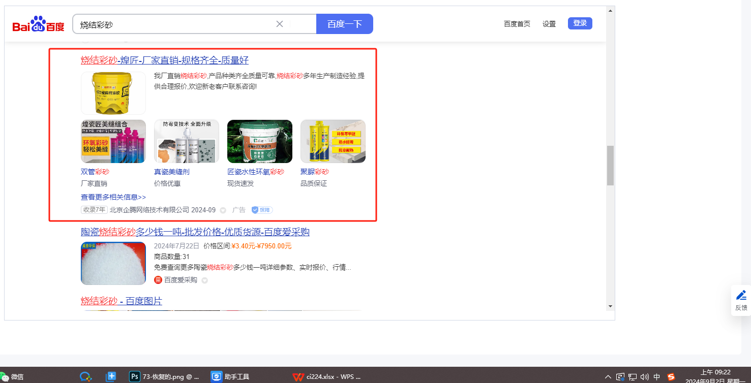Open the 设置 menu
This screenshot has width=751, height=383.
tap(549, 24)
